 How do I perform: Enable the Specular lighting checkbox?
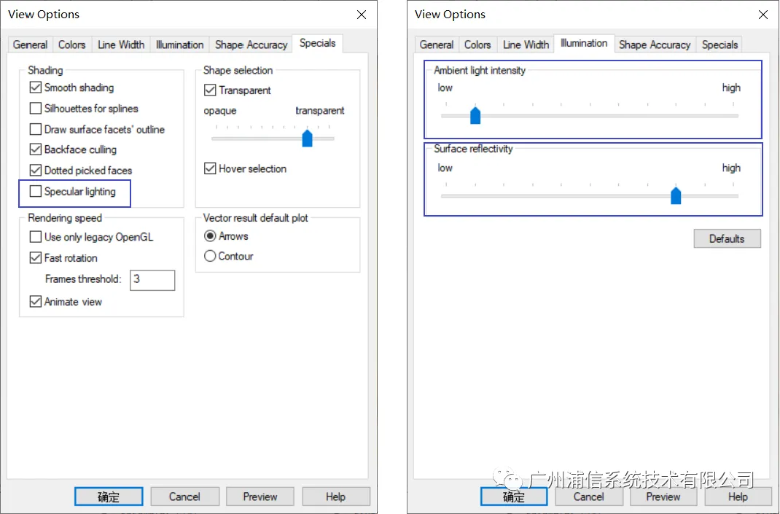[x=35, y=191]
